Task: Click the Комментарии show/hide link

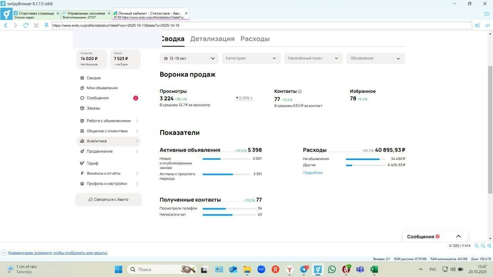Action: coord(58,253)
